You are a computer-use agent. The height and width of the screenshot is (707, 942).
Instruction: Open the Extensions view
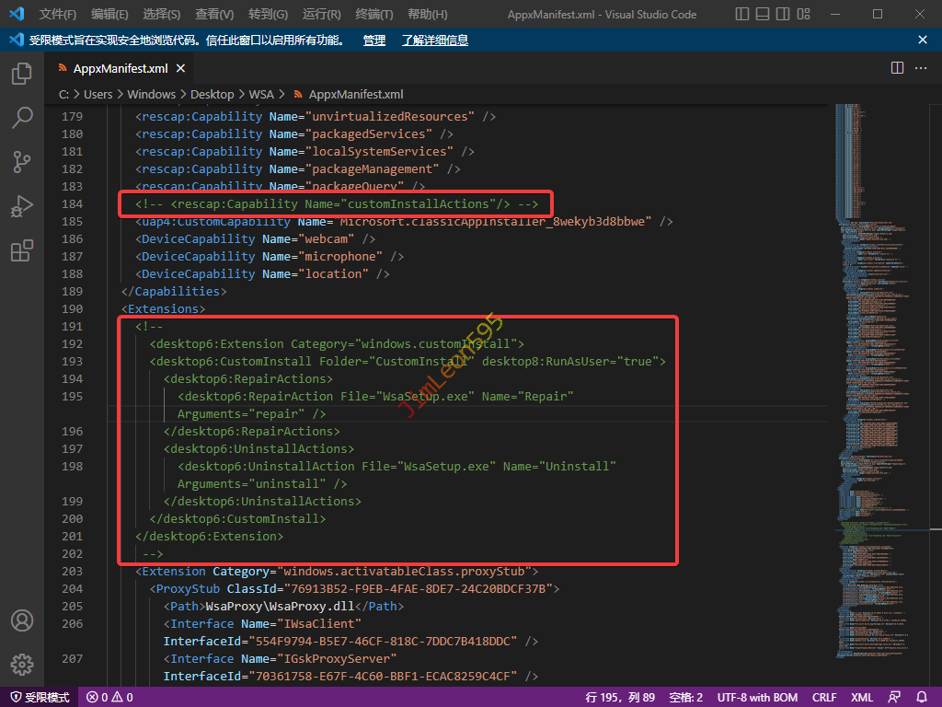(x=22, y=250)
